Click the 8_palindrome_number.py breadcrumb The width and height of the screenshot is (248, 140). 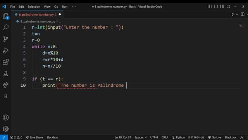38,21
